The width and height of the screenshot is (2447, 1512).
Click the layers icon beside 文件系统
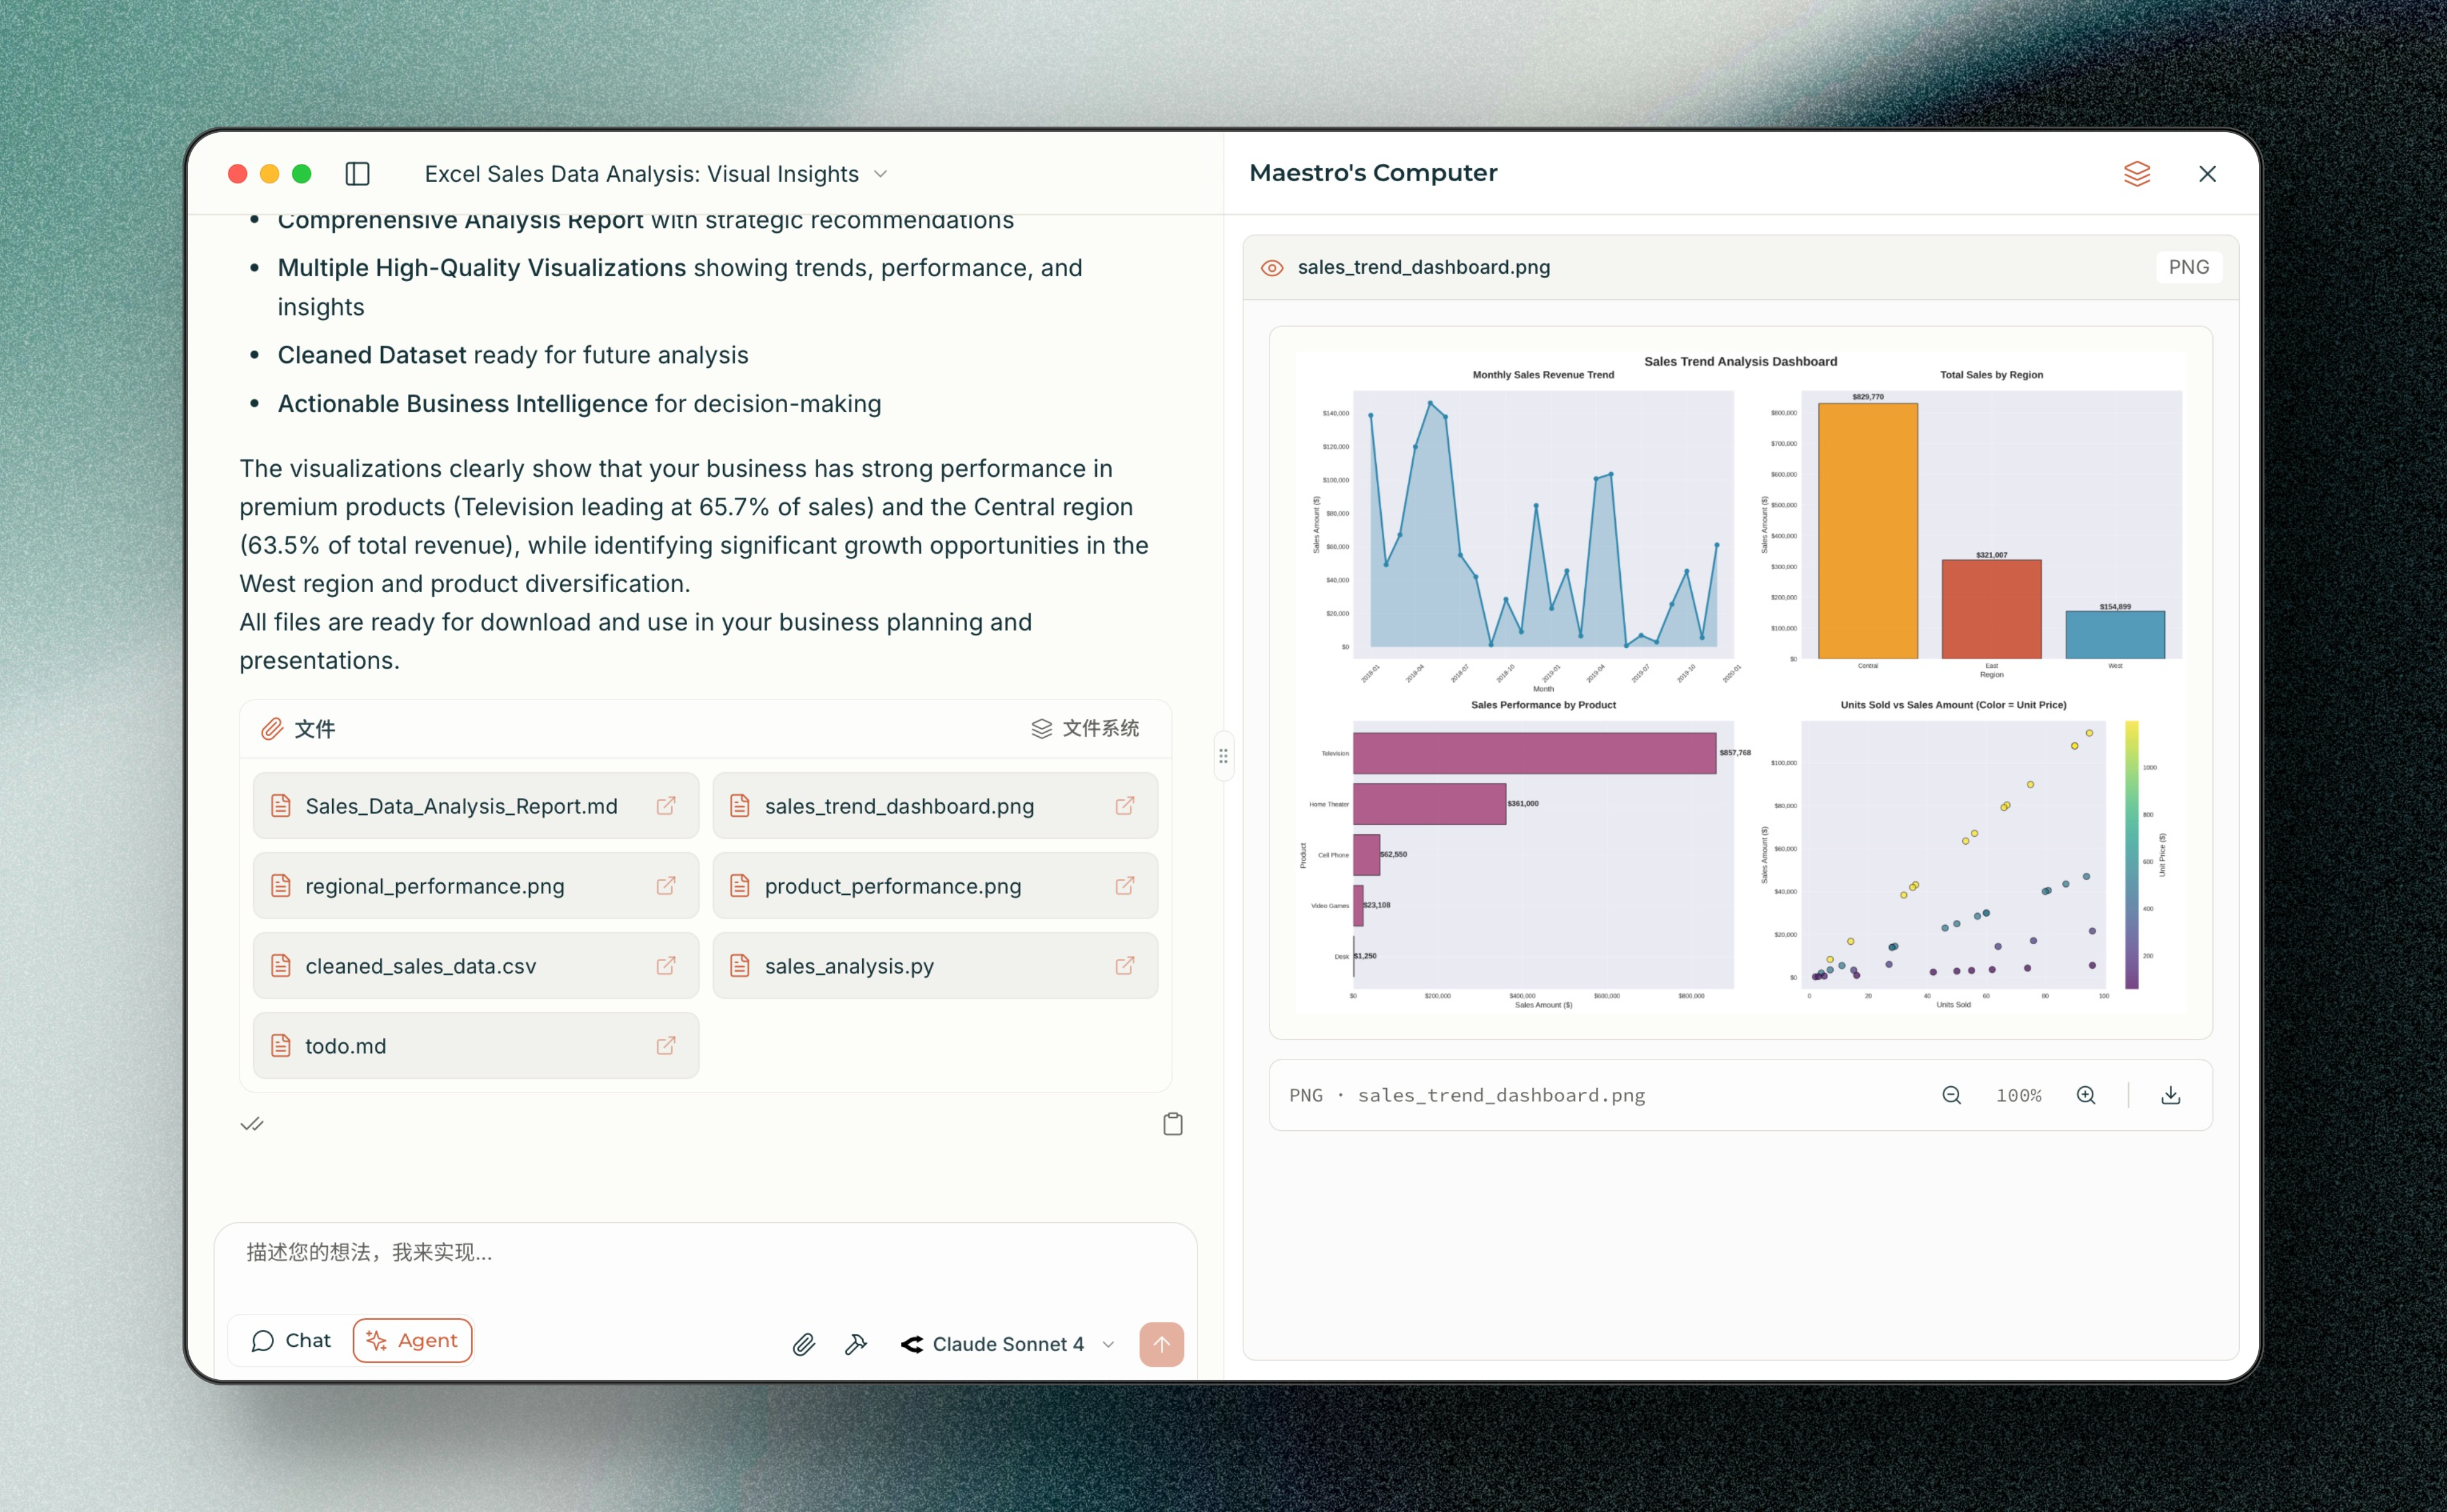coord(1042,729)
